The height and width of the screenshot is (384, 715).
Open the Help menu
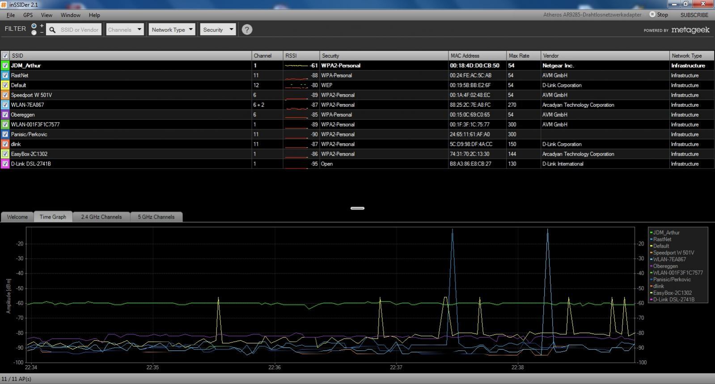tap(94, 15)
